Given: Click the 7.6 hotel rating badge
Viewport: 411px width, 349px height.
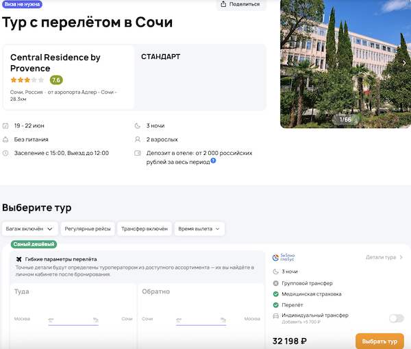Looking at the screenshot, I should pyautogui.click(x=56, y=80).
